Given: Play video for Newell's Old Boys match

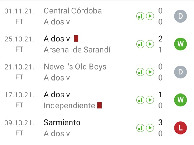Looking at the screenshot, I should click(150, 72).
